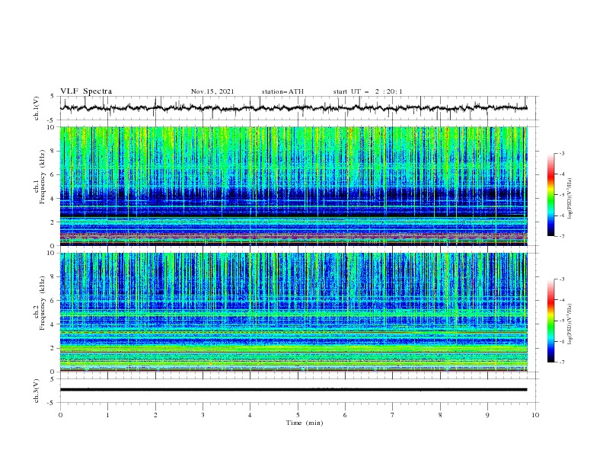603x466 pixels.
Task: Click the "-5" tick on ch.3(V) axis
Action: (x=52, y=403)
